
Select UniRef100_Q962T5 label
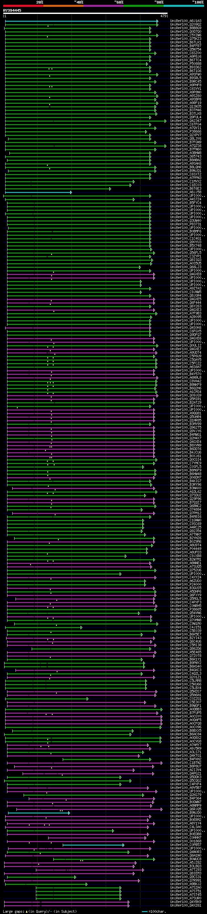click(x=186, y=427)
